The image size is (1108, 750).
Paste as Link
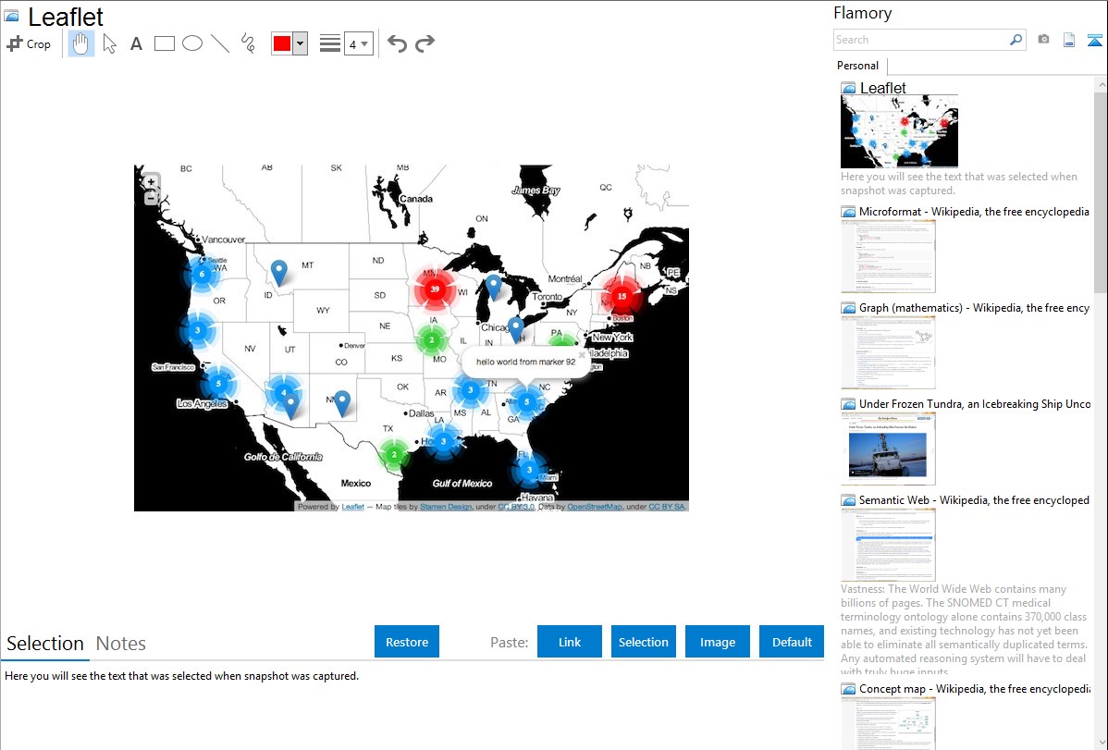(x=570, y=642)
